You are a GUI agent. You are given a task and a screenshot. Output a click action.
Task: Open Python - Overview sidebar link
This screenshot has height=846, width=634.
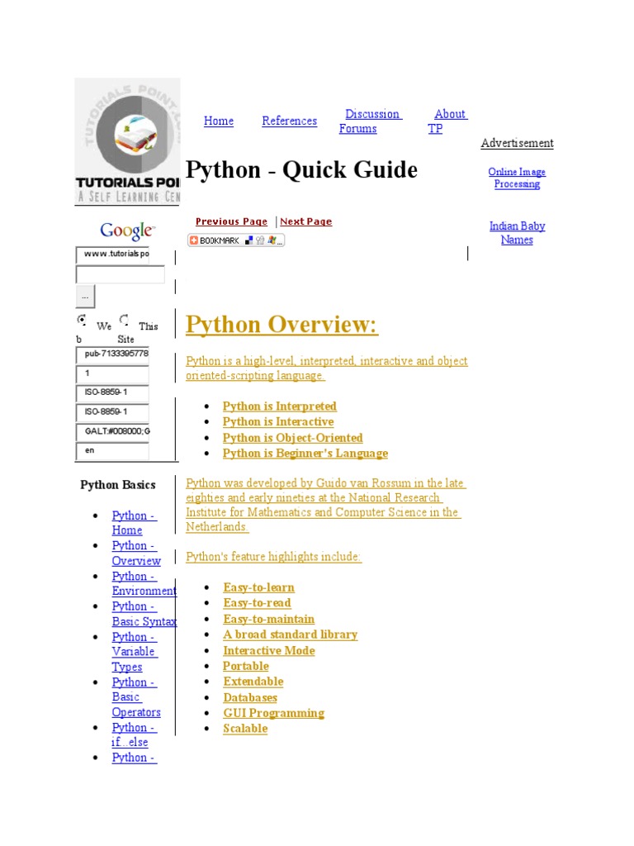coord(136,553)
